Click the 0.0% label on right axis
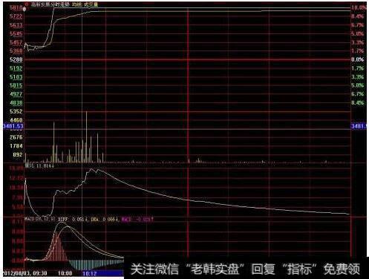This screenshot has height=279, width=369. [357, 59]
